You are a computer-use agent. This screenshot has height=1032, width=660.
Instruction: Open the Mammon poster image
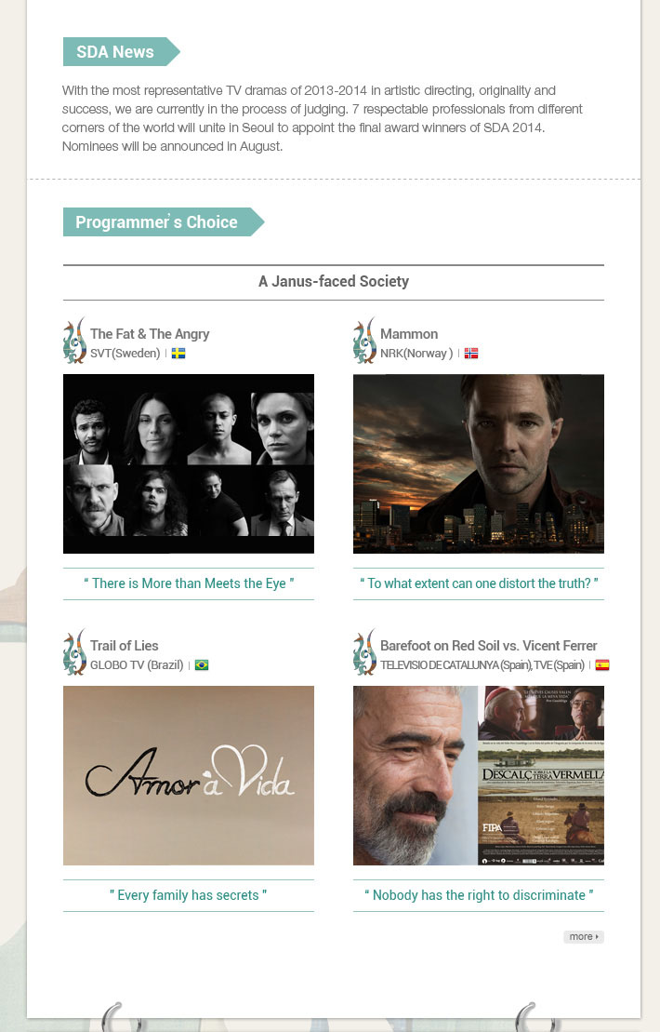(479, 464)
